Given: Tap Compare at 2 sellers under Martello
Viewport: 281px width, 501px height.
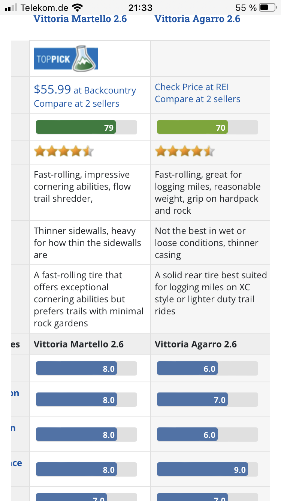Looking at the screenshot, I should 76,104.
